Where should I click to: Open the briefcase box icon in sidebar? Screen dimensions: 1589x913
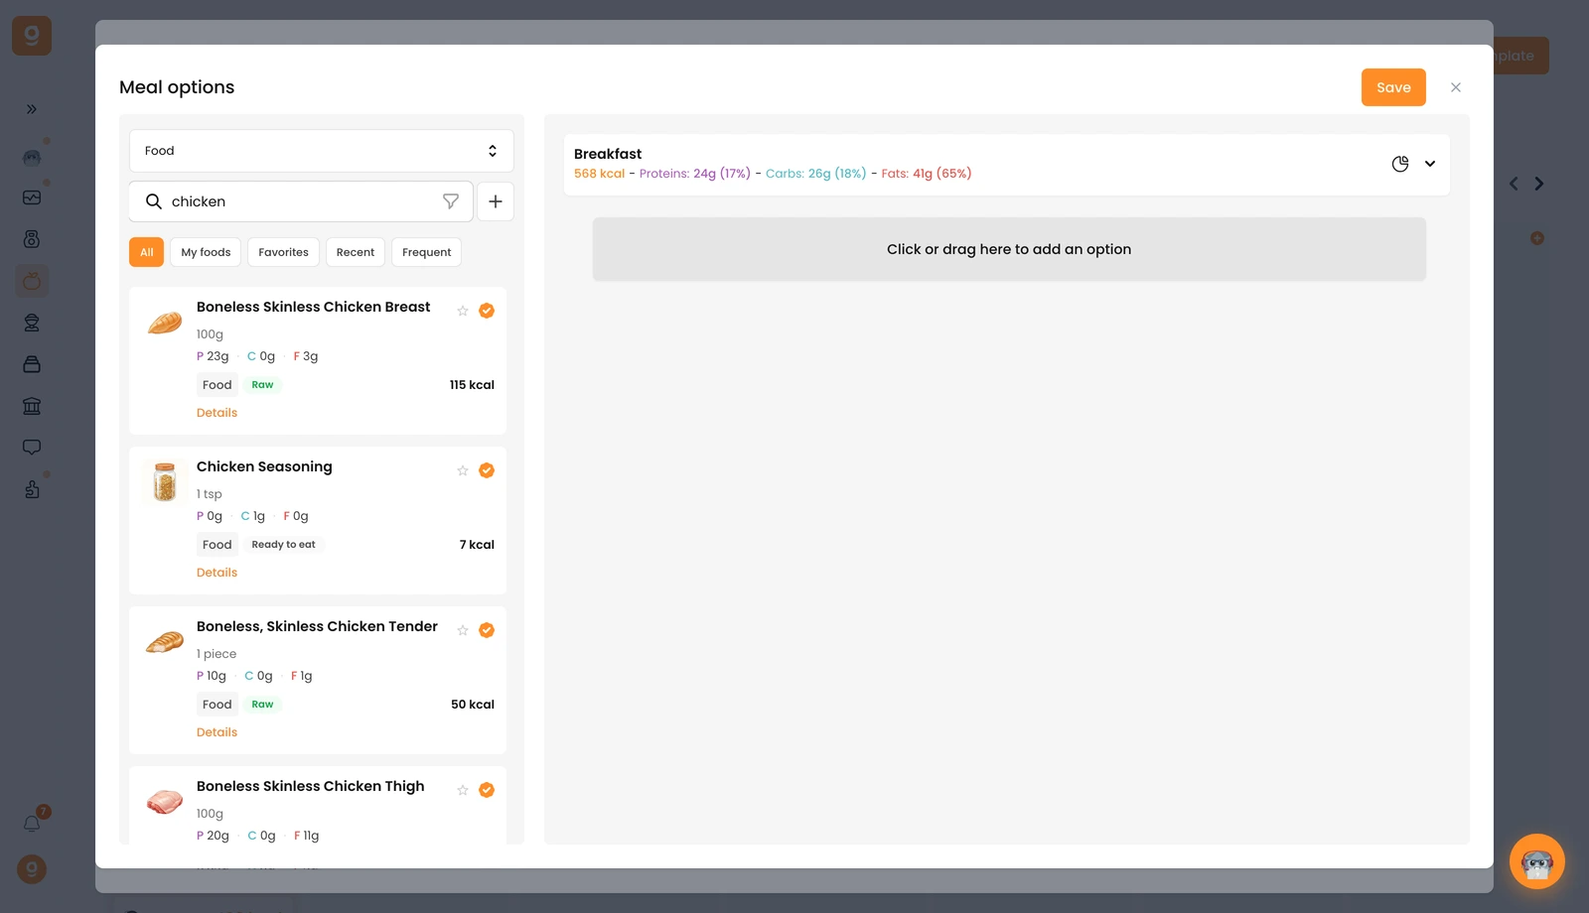coord(32,364)
